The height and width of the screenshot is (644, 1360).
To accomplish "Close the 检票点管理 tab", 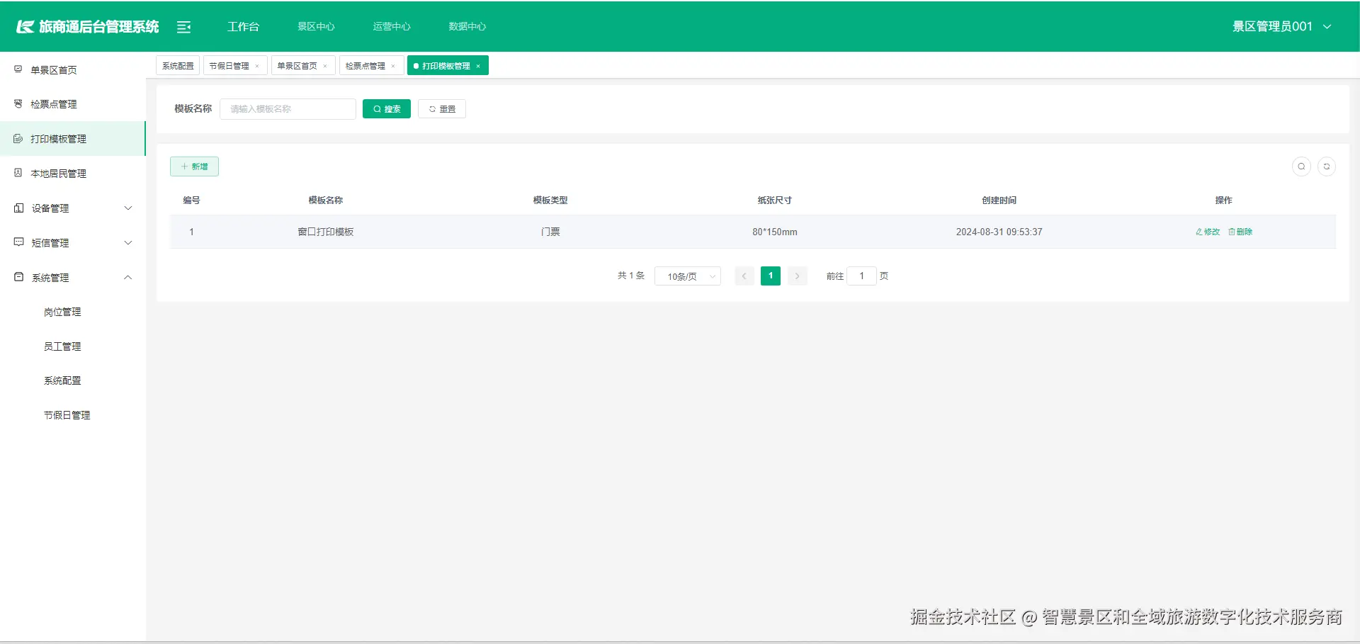I will click(393, 66).
